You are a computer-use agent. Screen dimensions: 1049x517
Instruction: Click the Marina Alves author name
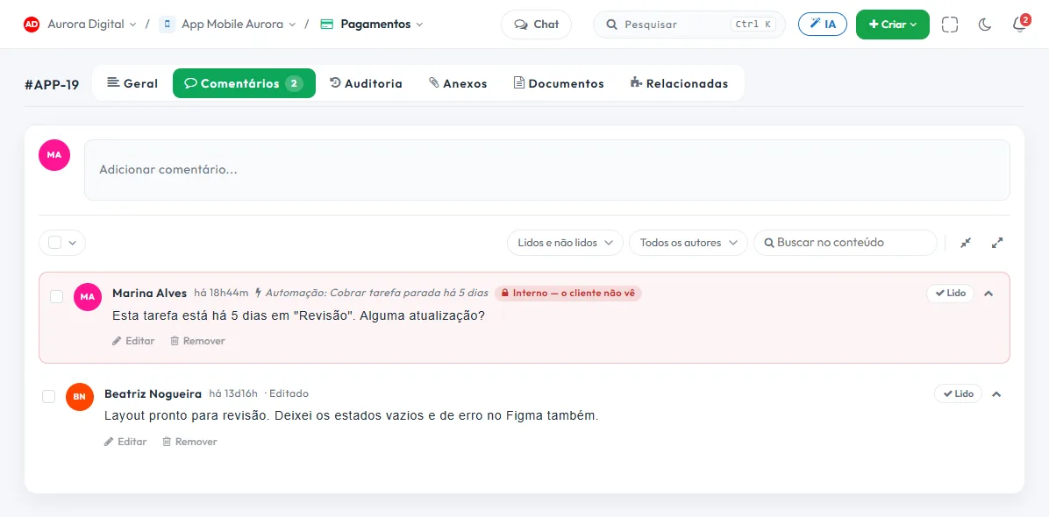(149, 293)
